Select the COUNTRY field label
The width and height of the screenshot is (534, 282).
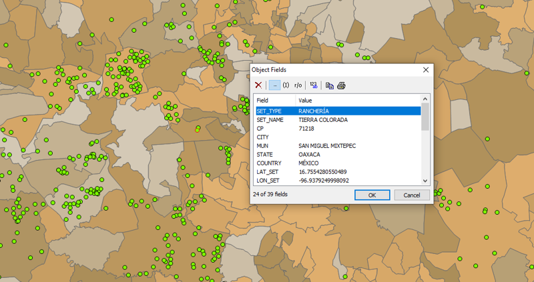coord(269,163)
